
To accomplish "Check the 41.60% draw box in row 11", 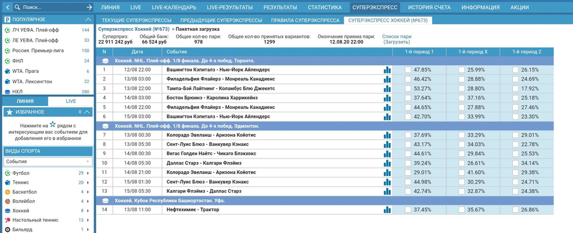I will point(461,172).
